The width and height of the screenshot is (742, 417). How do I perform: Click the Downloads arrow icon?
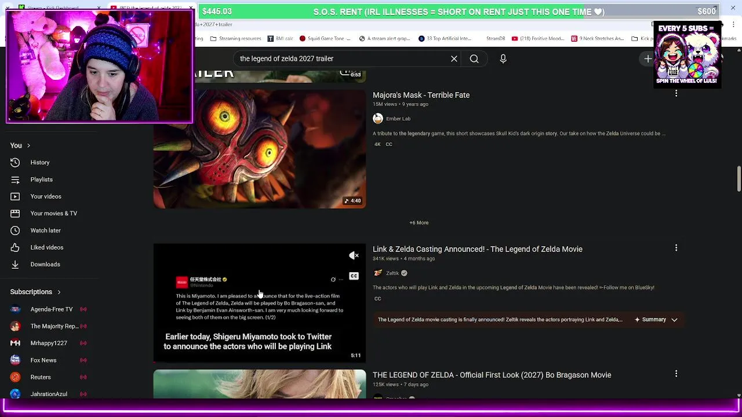click(15, 264)
